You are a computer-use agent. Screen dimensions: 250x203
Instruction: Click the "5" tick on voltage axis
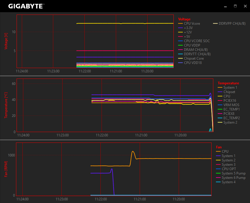[x=15, y=51]
